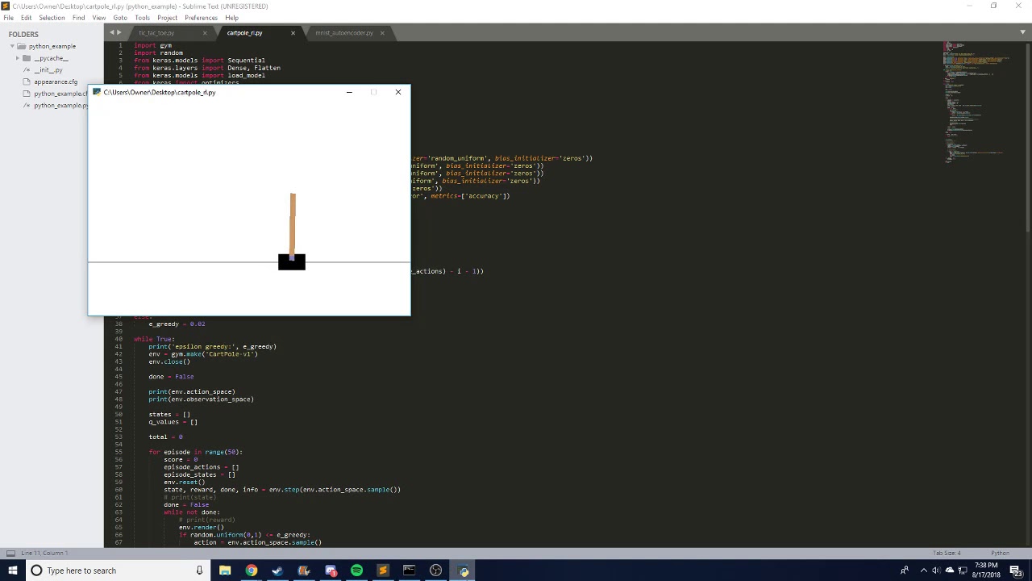
Task: Open the Tools menu
Action: 142,18
